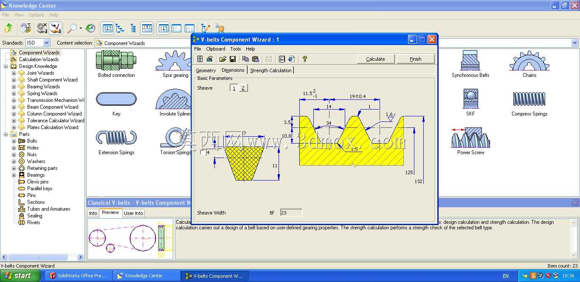Click the user info toolbar icon
Image resolution: width=580 pixels, height=282 pixels.
pyautogui.click(x=219, y=28)
